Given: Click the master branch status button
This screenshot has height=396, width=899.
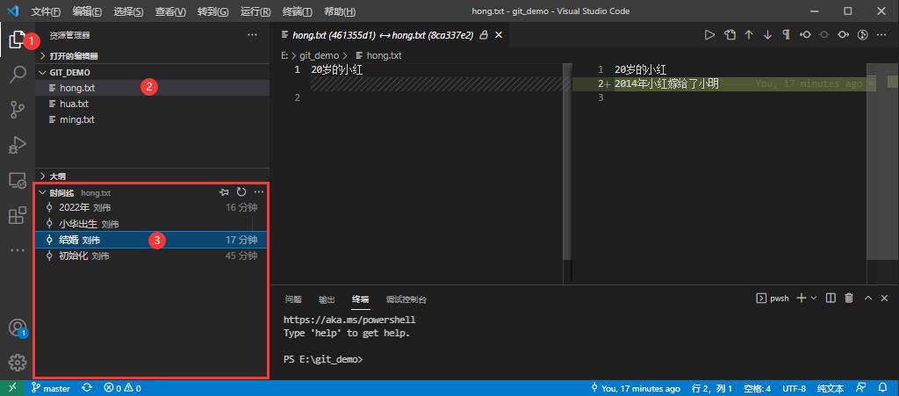Looking at the screenshot, I should tap(51, 388).
